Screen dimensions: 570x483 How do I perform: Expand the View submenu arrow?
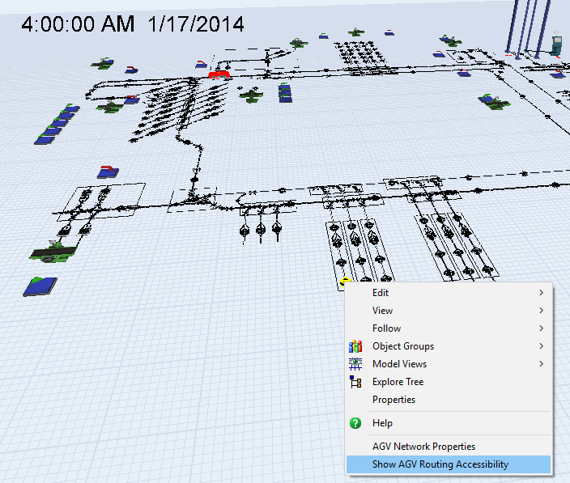click(541, 311)
